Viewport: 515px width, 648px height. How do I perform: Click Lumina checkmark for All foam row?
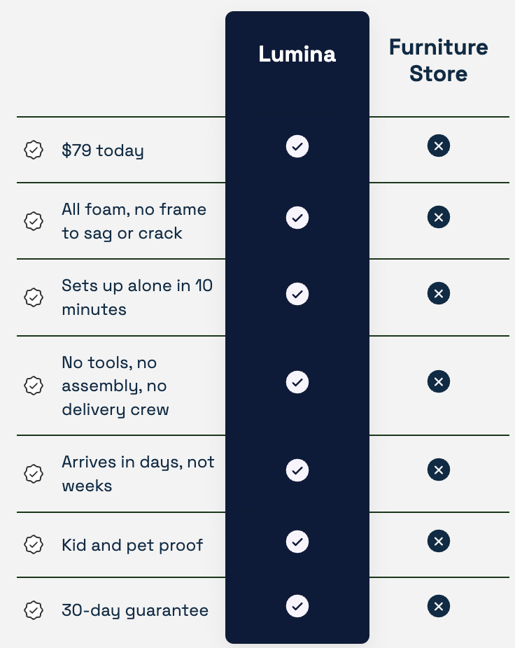297,218
